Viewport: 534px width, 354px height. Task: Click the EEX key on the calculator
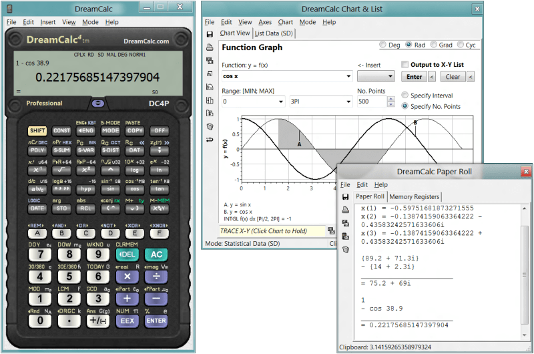click(x=127, y=321)
